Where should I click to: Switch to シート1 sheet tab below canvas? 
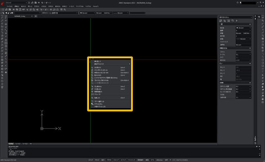tap(18, 144)
